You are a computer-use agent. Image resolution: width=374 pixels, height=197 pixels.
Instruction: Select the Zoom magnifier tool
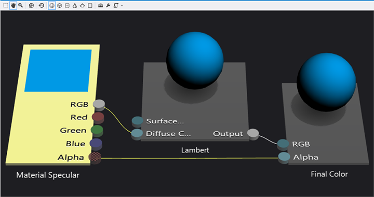(21, 5)
